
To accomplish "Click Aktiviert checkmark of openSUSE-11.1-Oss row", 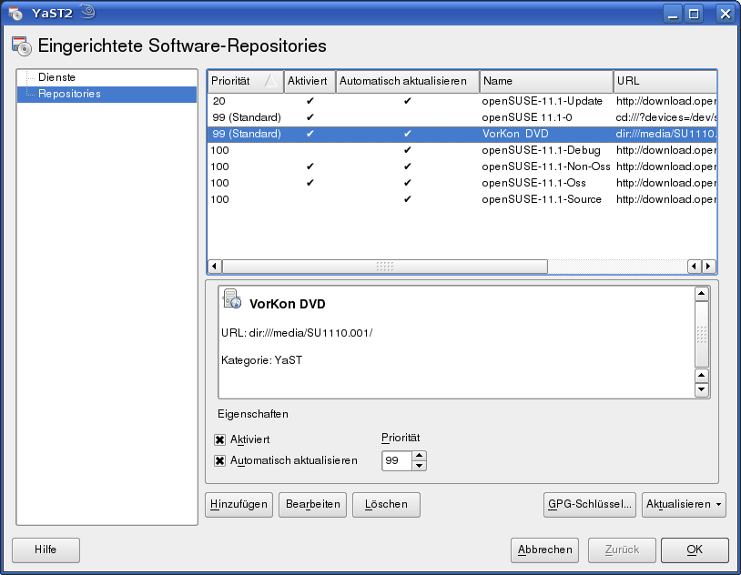I will (310, 182).
